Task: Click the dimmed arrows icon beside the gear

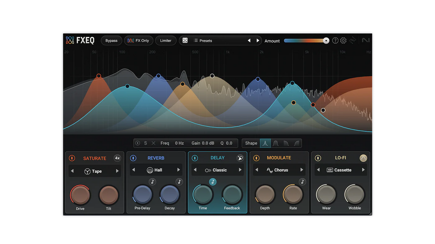Action: coord(352,40)
